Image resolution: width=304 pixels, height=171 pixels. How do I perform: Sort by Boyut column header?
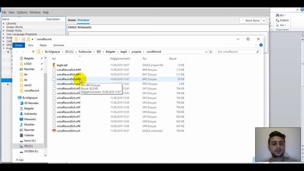tap(173, 58)
